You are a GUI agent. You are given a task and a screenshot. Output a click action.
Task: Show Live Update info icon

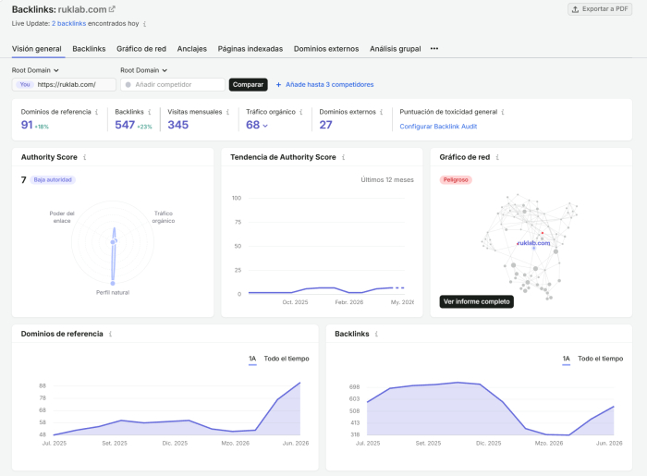[x=144, y=24]
